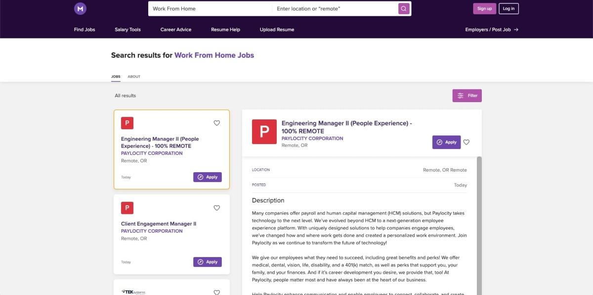593x295 pixels.
Task: Open the Find Jobs menu
Action: [x=85, y=30]
